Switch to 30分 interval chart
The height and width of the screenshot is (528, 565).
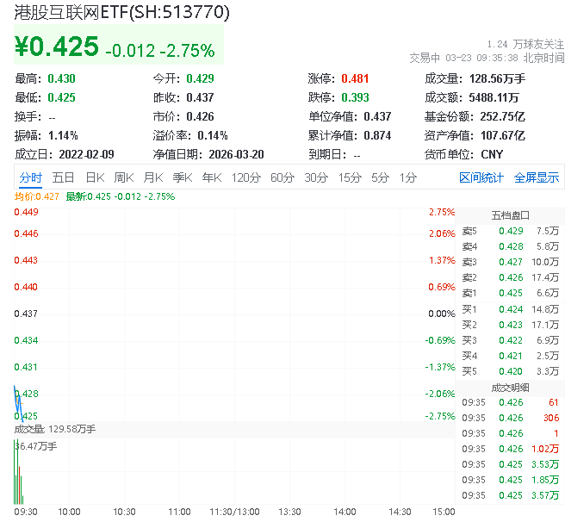click(316, 177)
